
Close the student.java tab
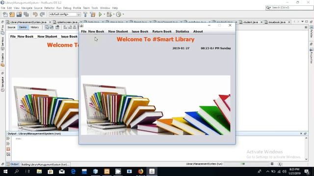pyautogui.click(x=262, y=22)
